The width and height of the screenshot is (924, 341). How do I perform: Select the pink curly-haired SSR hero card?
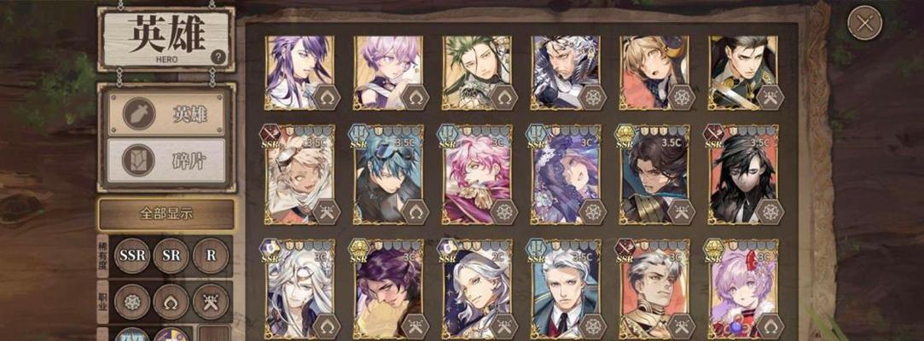(477, 174)
